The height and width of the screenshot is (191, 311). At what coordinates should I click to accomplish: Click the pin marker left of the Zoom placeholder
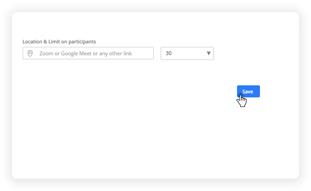tap(30, 53)
